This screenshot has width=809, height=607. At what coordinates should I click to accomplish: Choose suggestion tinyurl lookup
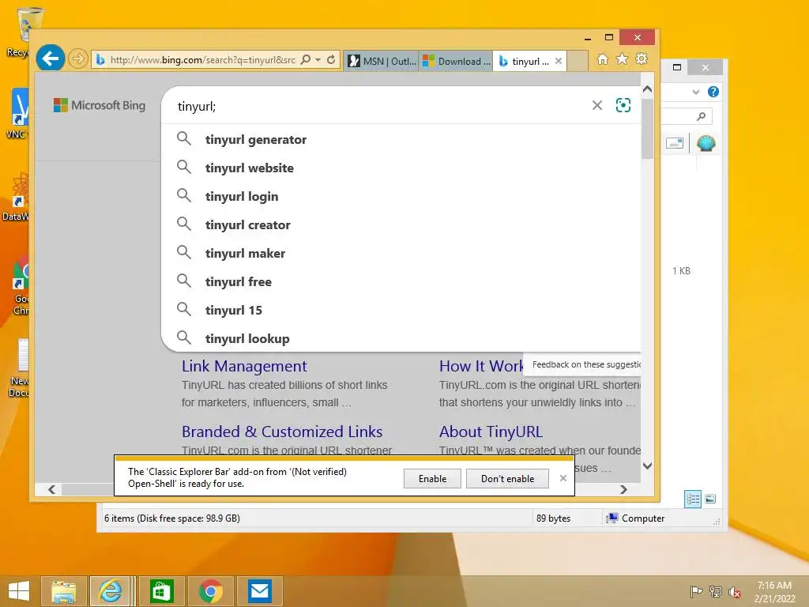[x=401, y=338]
